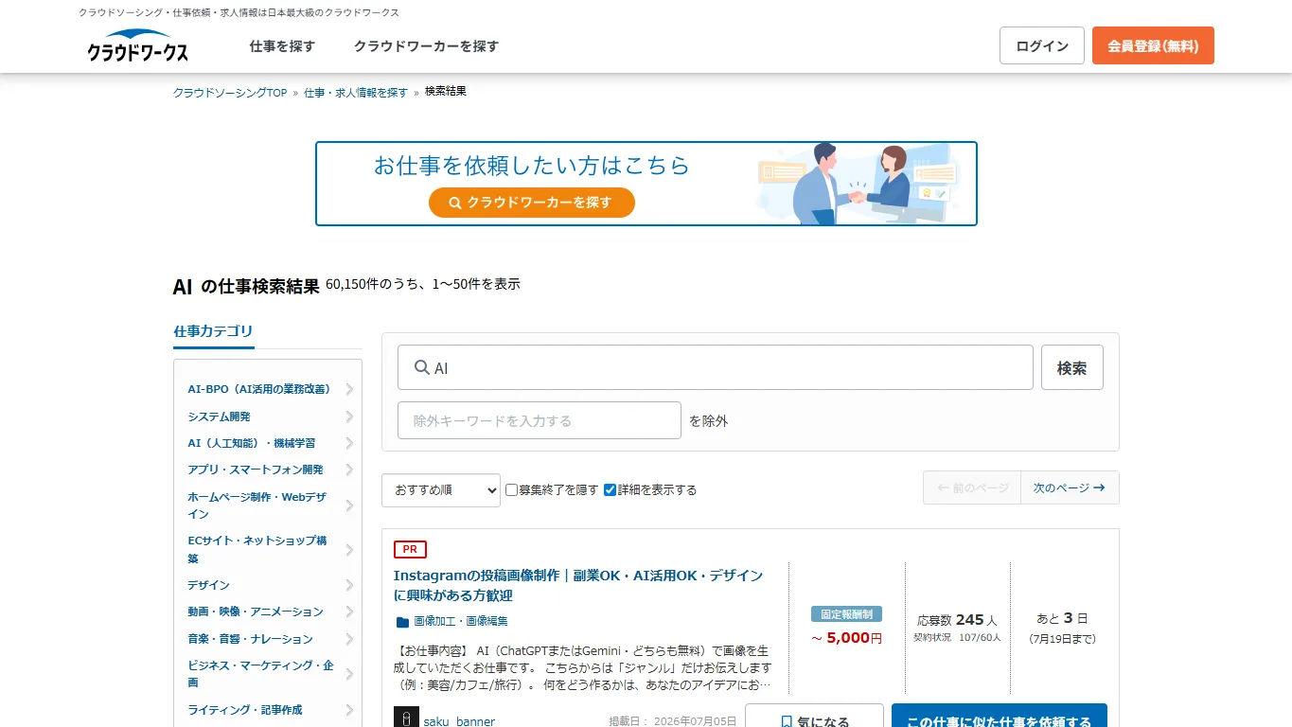Select 音楽・音響・ナレーション category

(x=250, y=639)
